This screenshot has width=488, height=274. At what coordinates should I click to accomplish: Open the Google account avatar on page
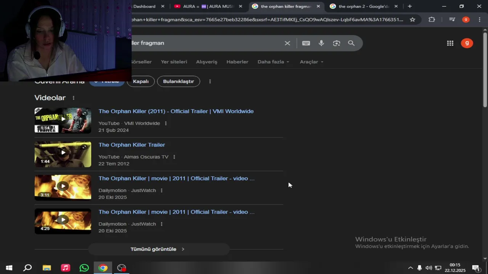[x=467, y=43]
